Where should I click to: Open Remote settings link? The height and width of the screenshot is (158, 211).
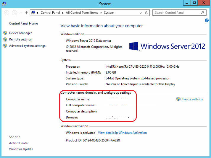[20, 39]
